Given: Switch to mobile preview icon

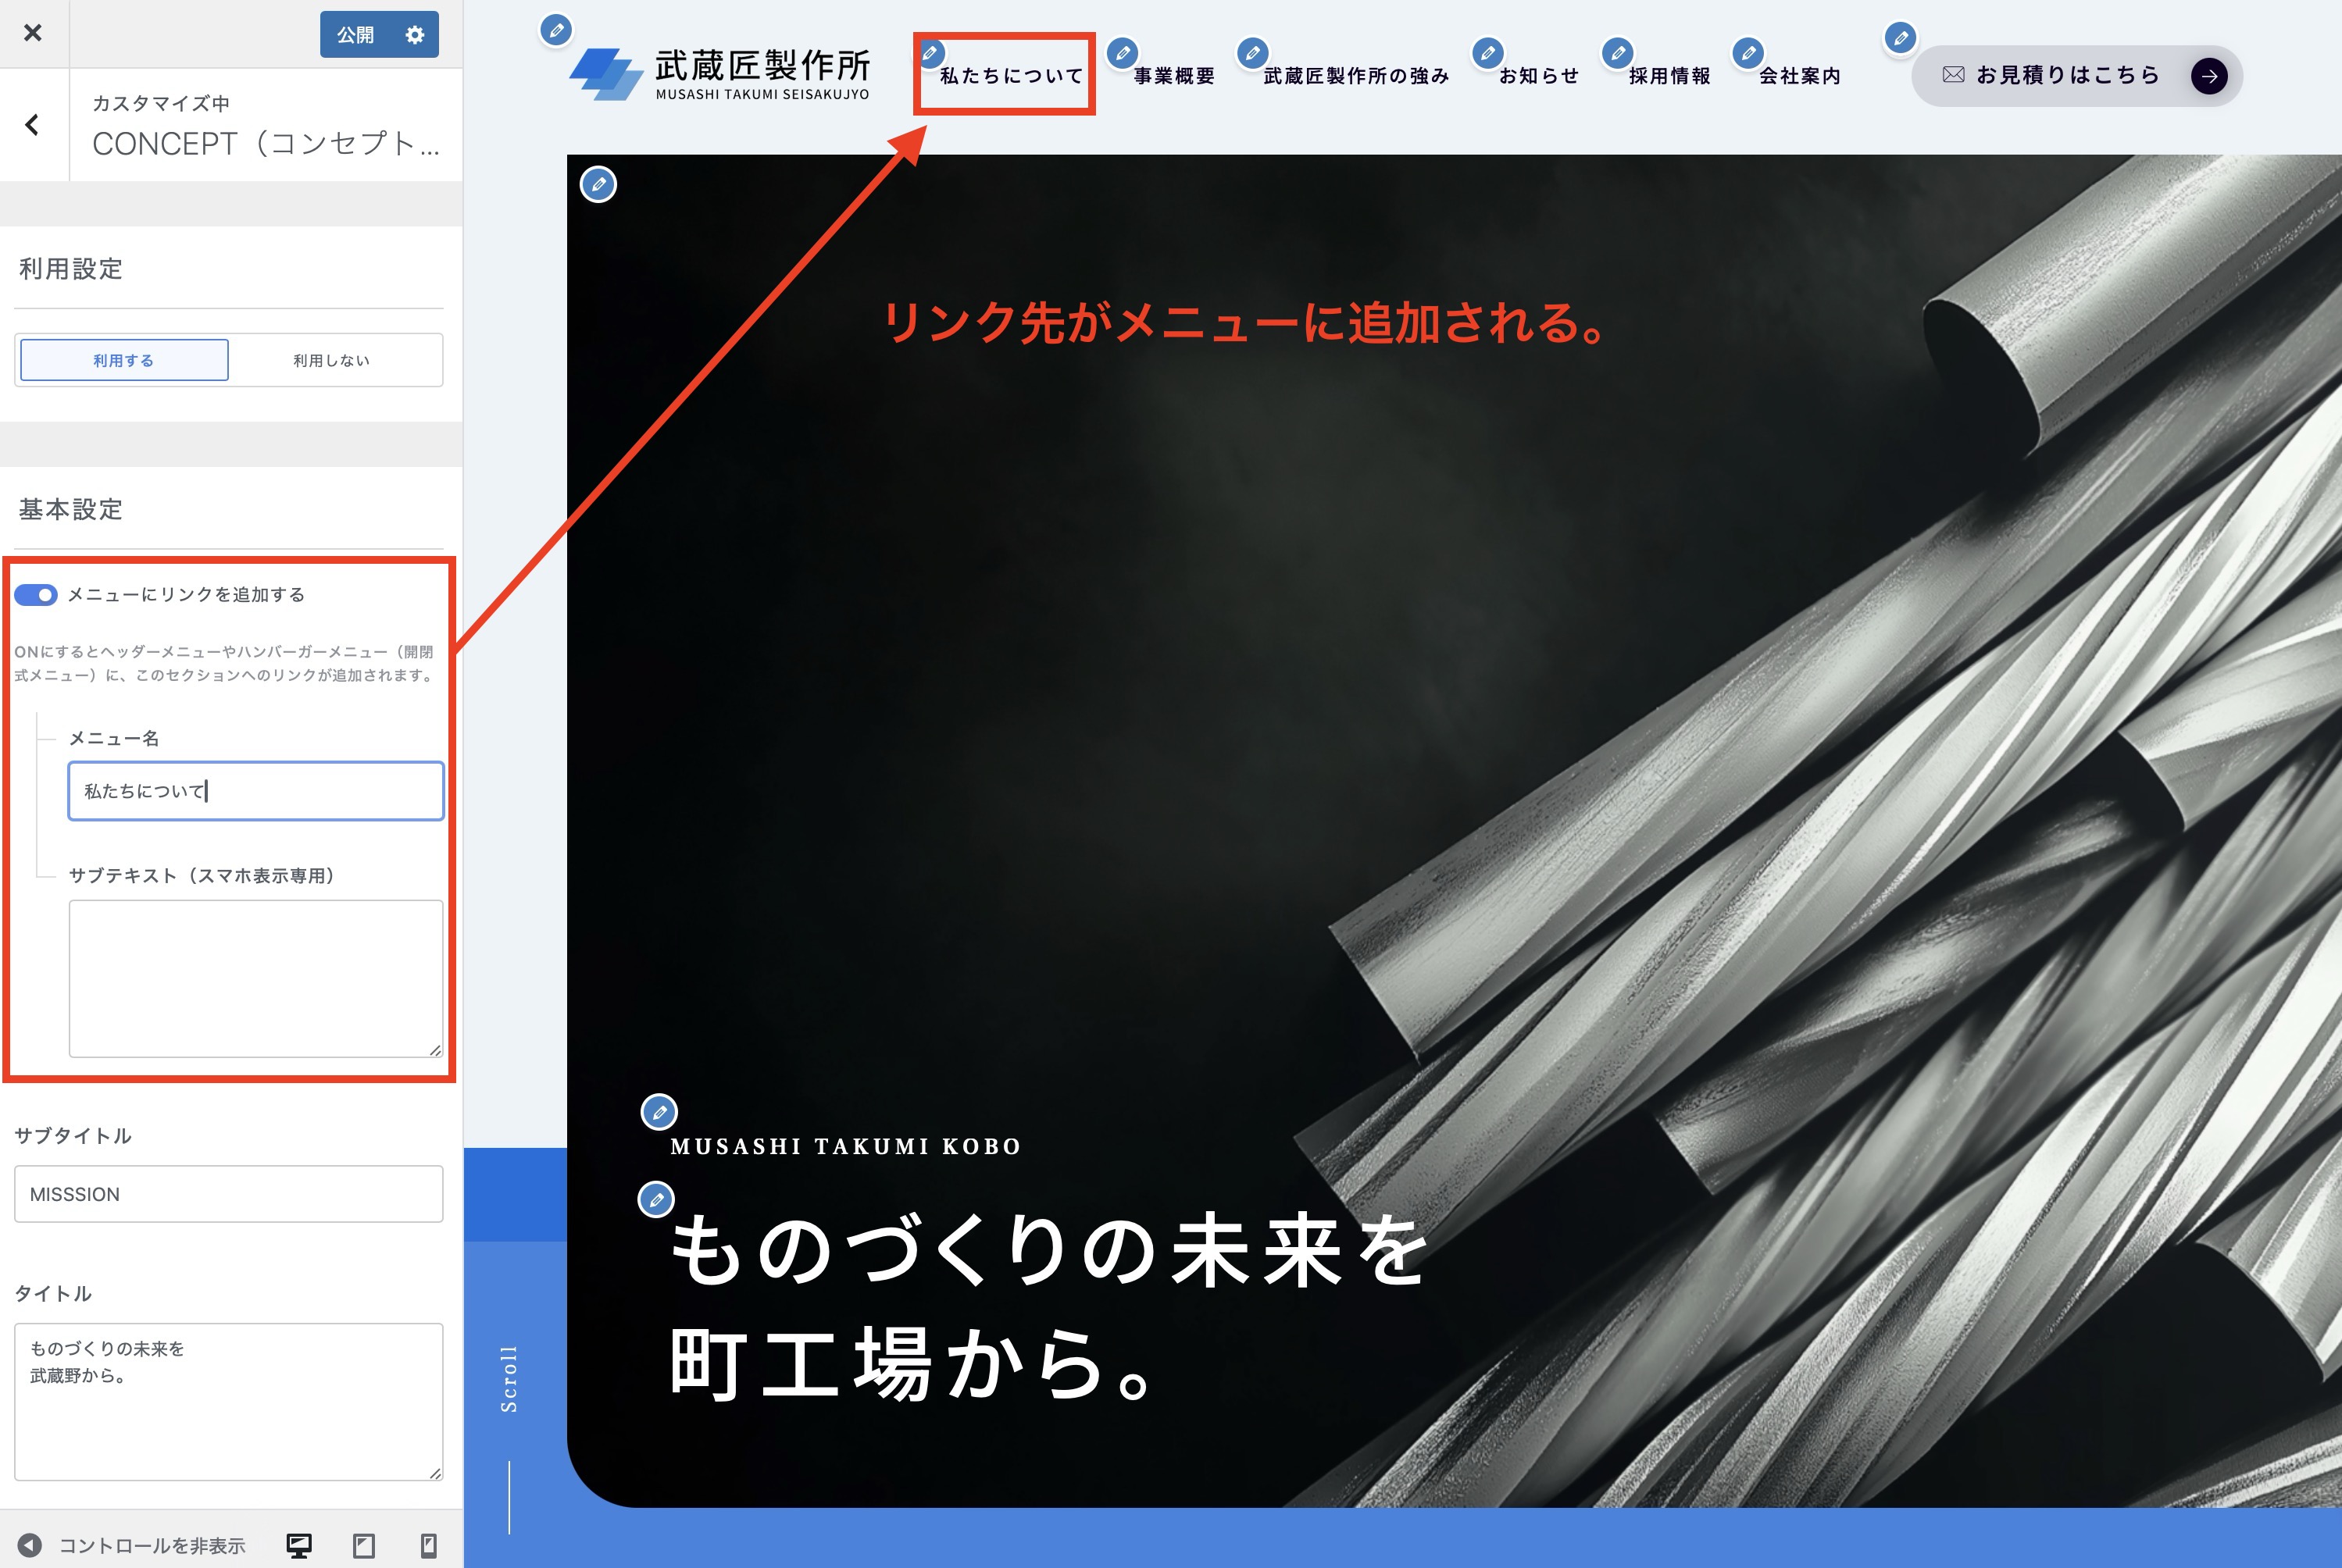Looking at the screenshot, I should 428,1546.
